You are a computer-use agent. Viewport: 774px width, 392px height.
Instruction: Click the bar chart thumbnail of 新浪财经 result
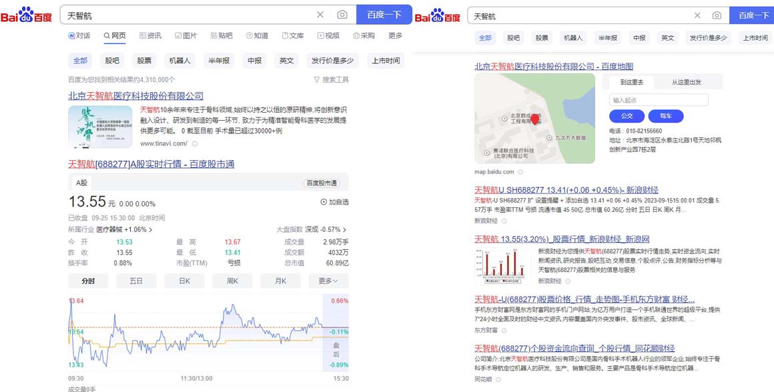(503, 266)
